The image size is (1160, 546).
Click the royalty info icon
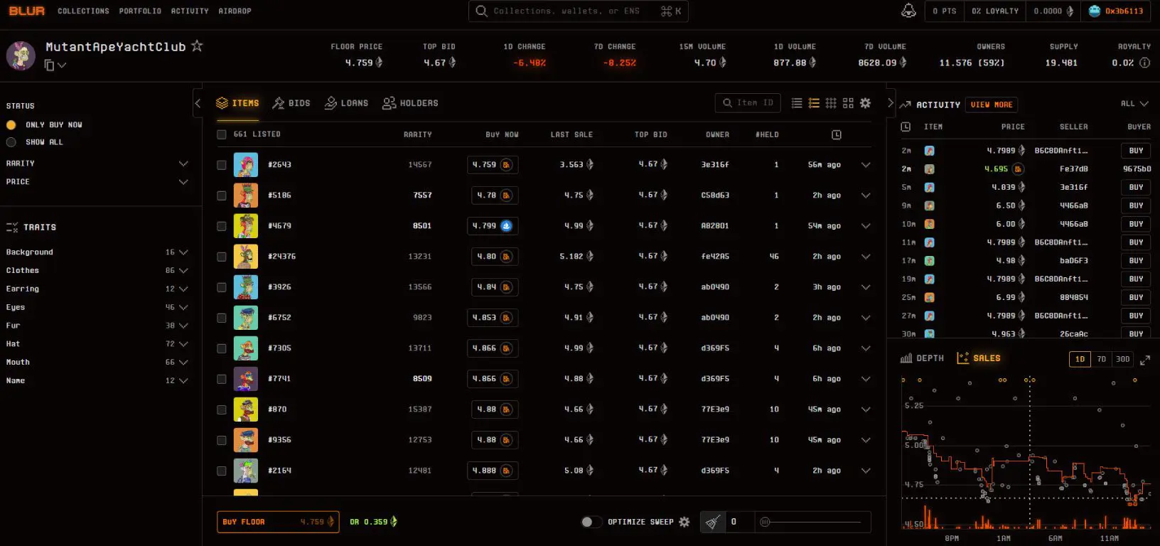pos(1144,63)
